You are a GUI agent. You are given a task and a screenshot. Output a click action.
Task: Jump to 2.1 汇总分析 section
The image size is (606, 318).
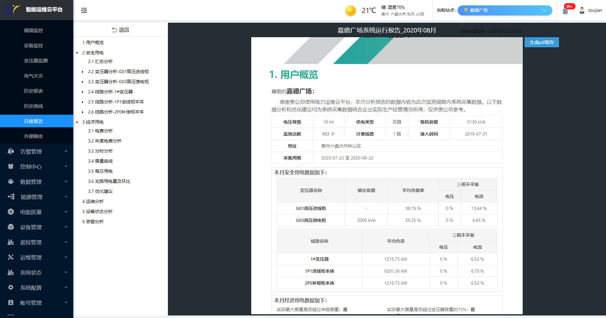pos(100,61)
